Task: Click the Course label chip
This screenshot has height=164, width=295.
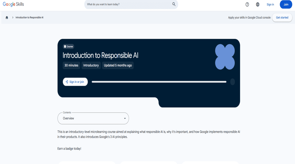Action: (x=68, y=46)
